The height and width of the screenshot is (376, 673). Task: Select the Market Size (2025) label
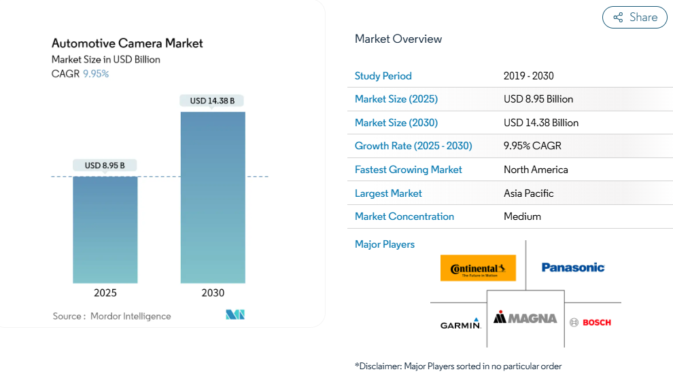click(396, 99)
